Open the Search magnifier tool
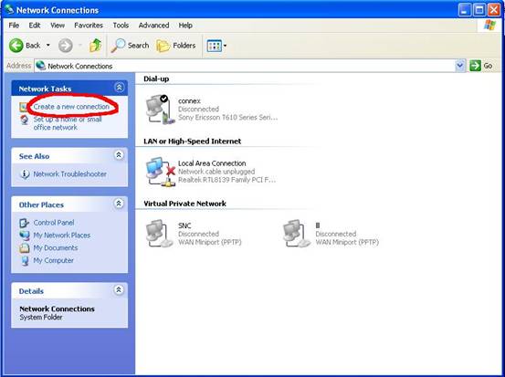 coord(118,46)
